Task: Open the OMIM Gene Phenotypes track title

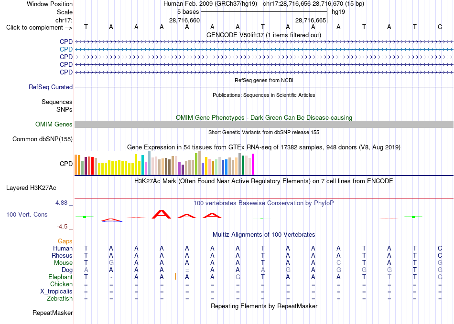Action: point(264,118)
